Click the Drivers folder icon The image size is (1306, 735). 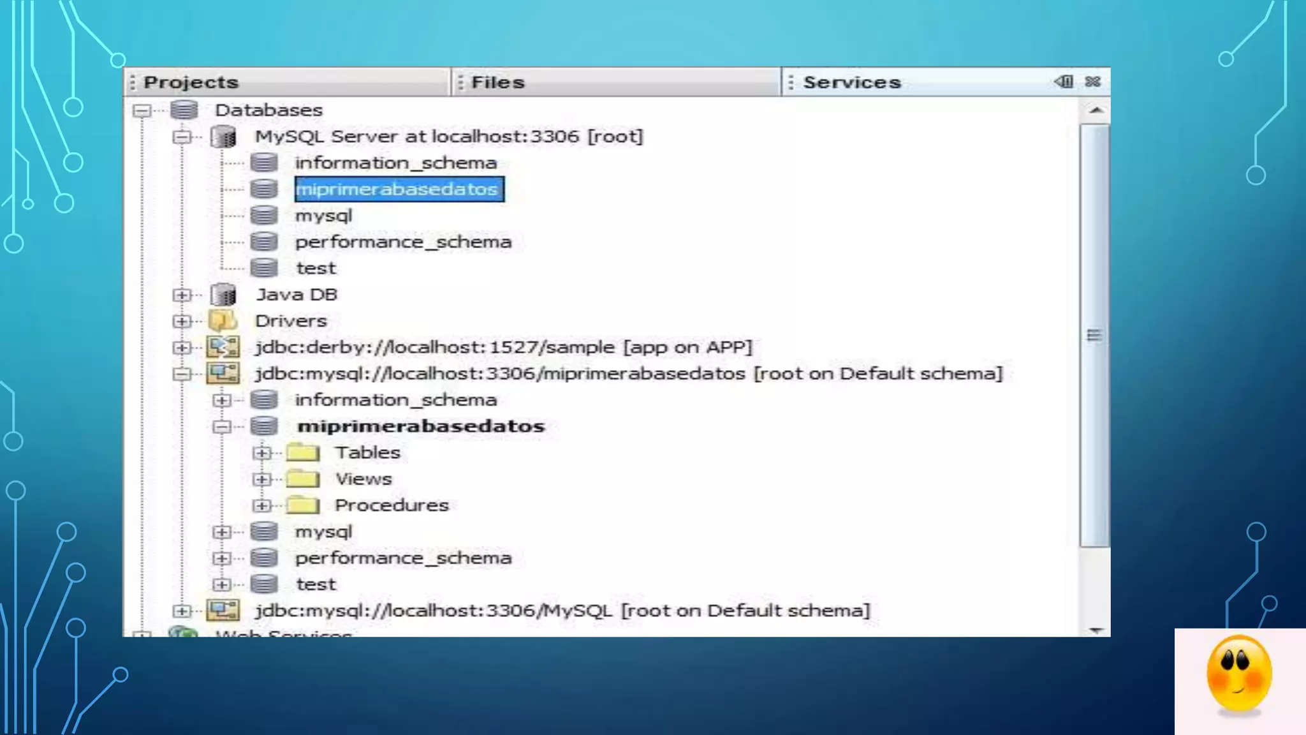point(223,321)
